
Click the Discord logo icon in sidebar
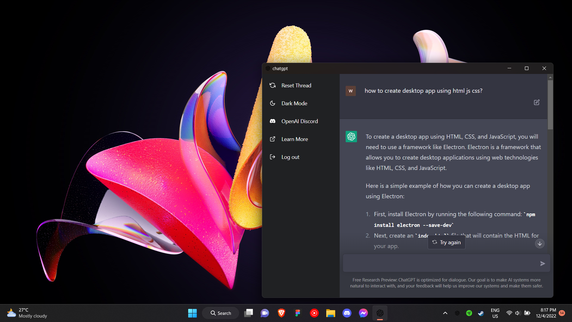click(273, 121)
